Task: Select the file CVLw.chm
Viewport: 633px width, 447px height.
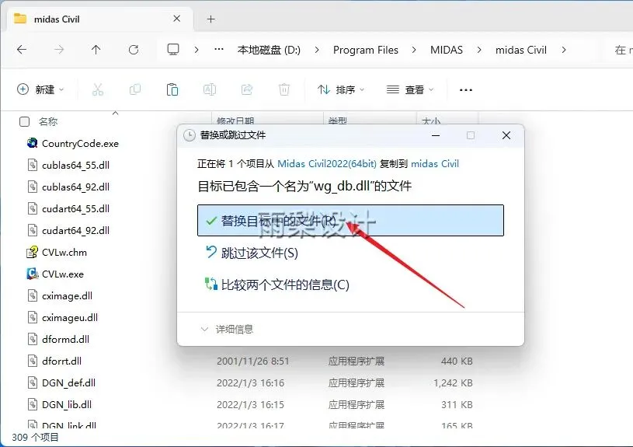Action: click(64, 252)
